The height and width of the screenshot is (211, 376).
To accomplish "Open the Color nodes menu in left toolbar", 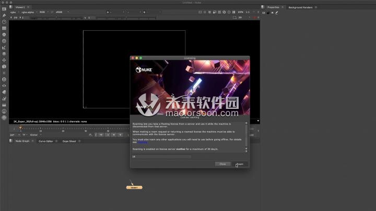I will (x=4, y=35).
